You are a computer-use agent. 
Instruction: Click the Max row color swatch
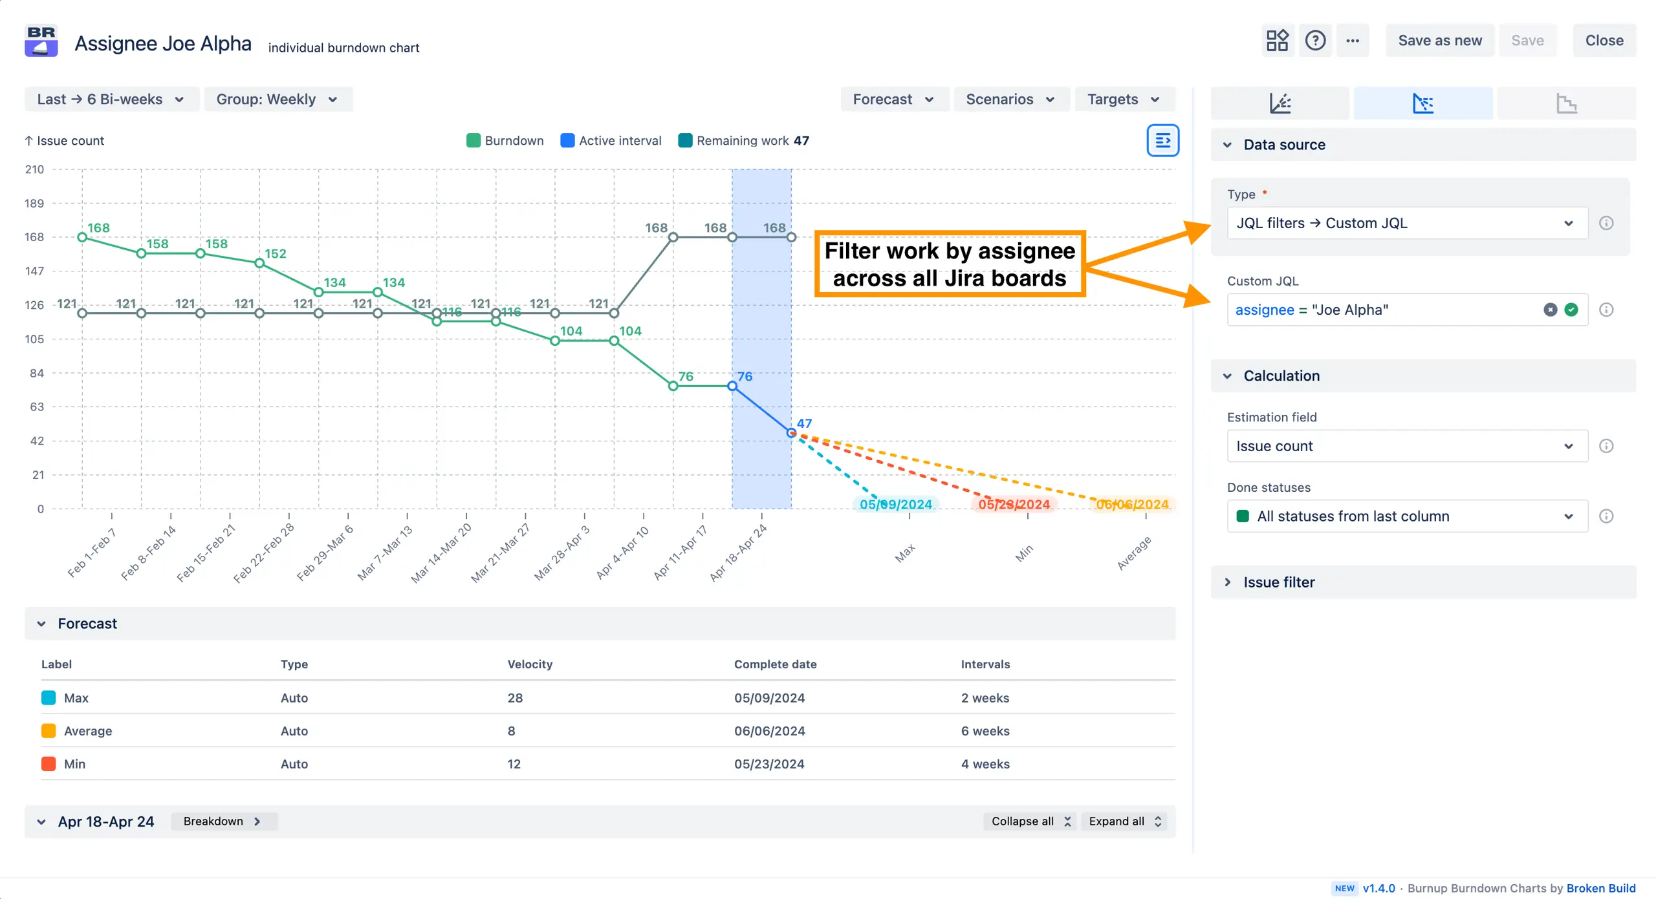pyautogui.click(x=49, y=697)
